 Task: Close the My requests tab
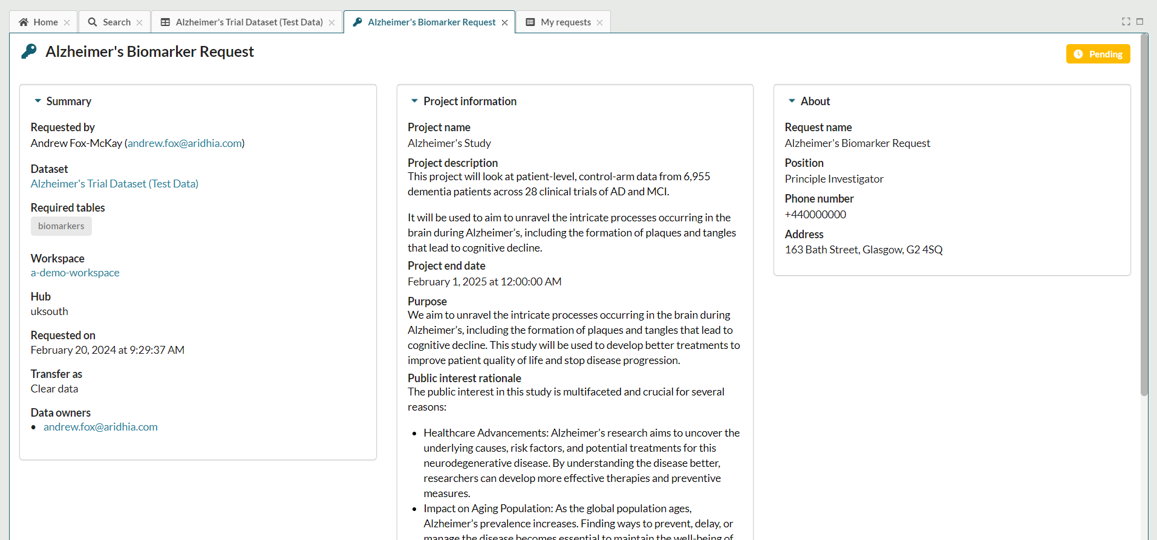pos(600,23)
